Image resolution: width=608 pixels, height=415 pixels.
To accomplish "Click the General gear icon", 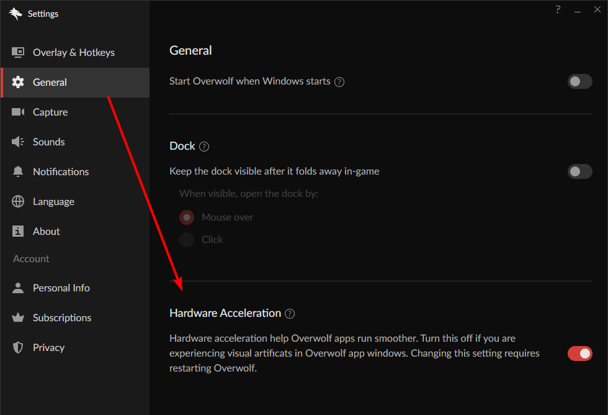I will point(18,82).
